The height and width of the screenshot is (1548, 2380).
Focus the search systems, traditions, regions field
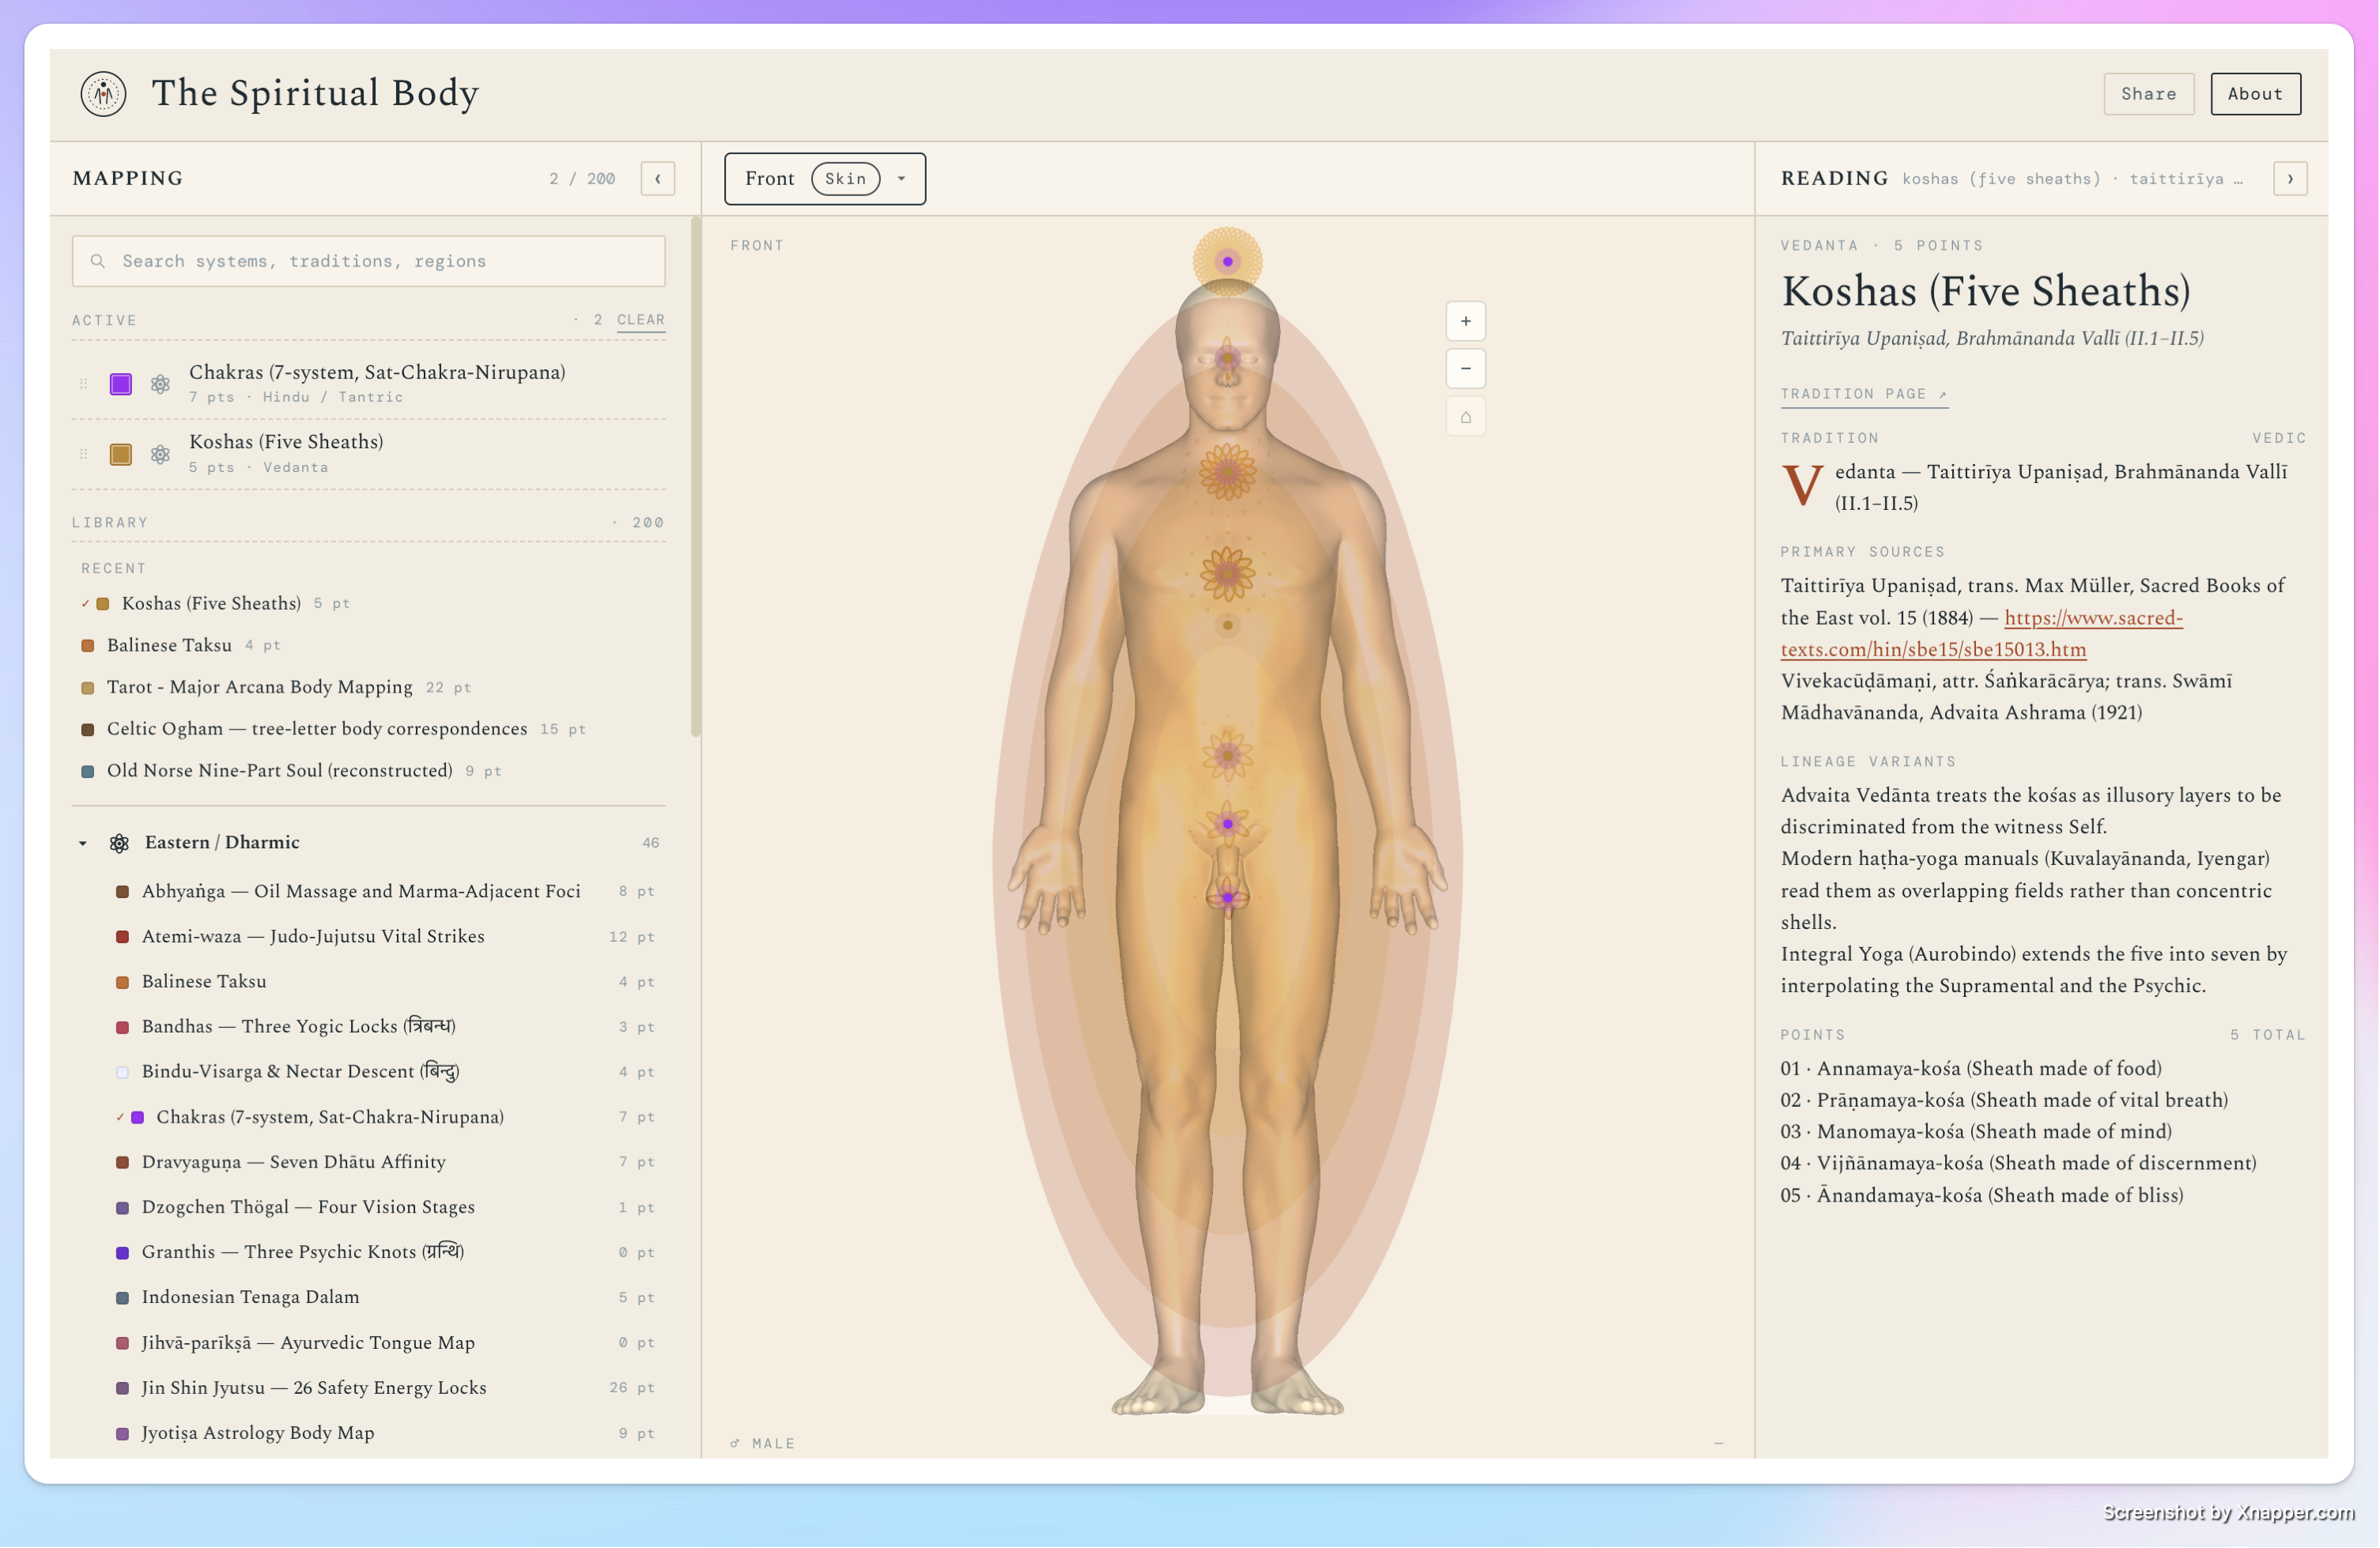click(369, 261)
